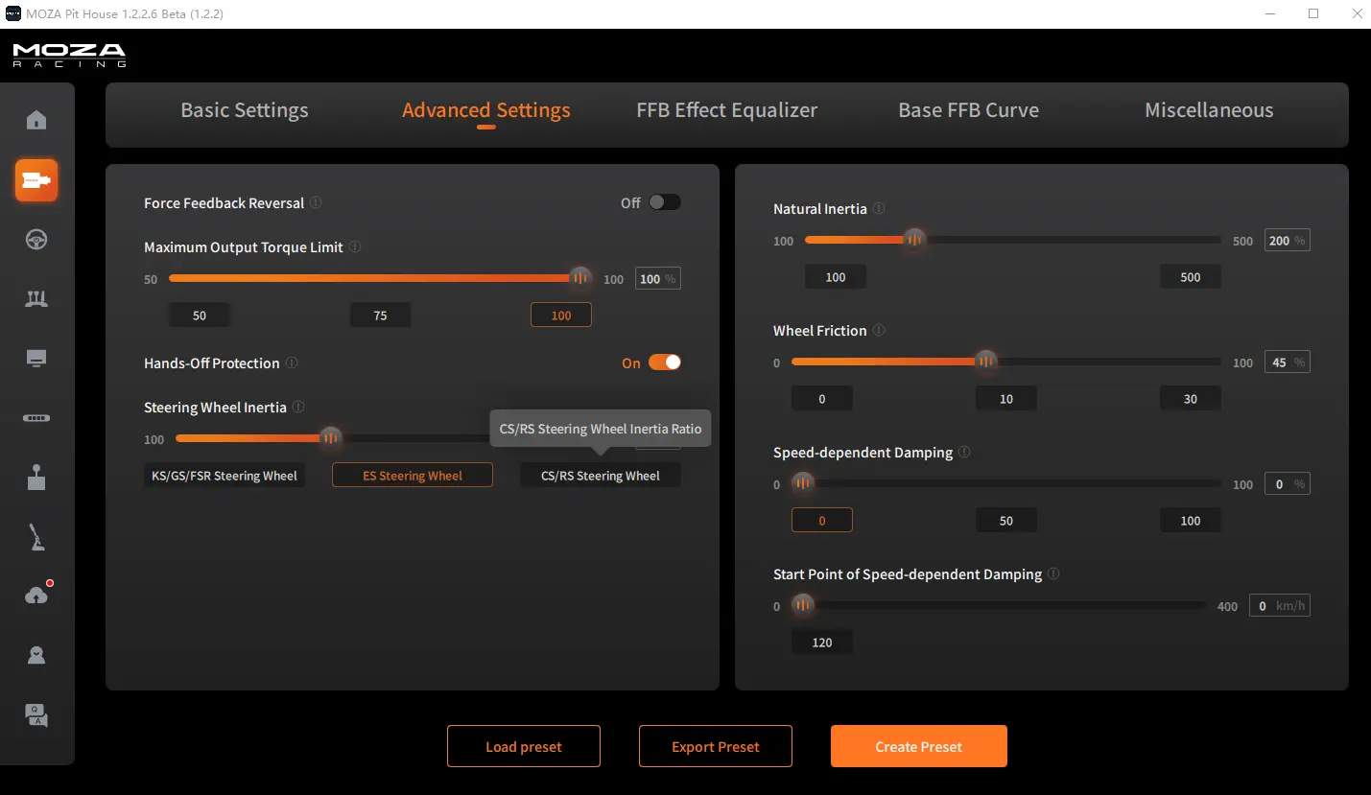
Task: Choose ES Steering Wheel preset
Action: pyautogui.click(x=413, y=476)
